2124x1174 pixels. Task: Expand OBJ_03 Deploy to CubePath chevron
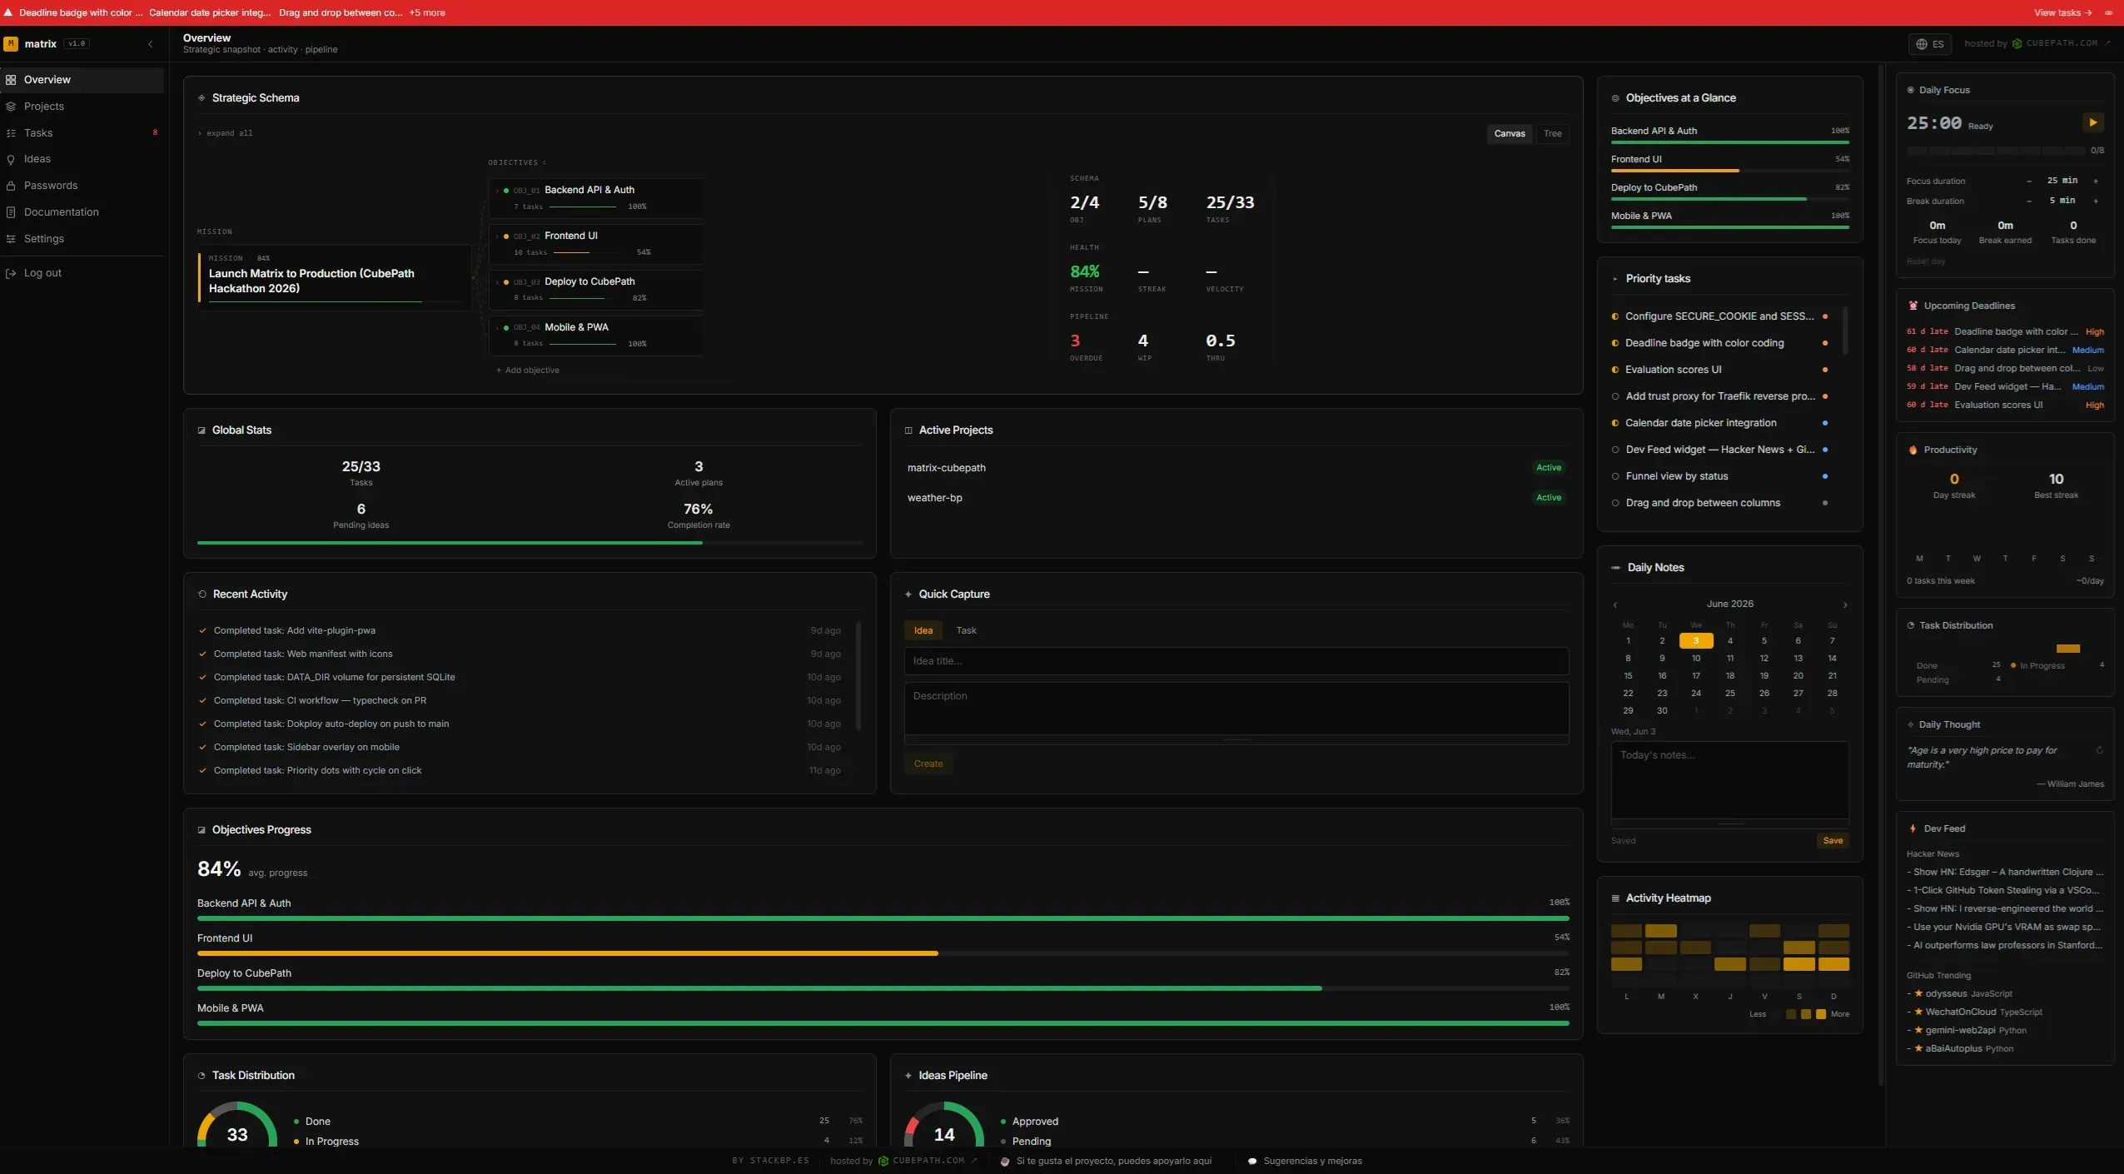497,282
